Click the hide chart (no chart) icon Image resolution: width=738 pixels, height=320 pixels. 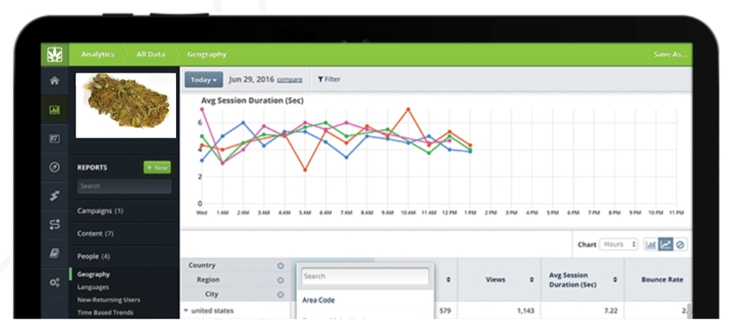pos(680,244)
